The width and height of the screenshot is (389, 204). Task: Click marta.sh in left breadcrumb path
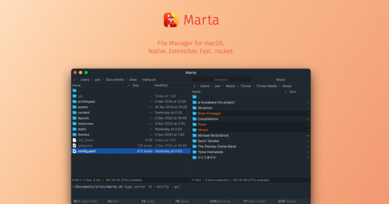pos(149,79)
